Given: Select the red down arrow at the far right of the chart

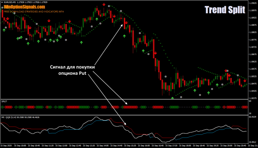Looking at the screenshot, I should (x=245, y=81).
